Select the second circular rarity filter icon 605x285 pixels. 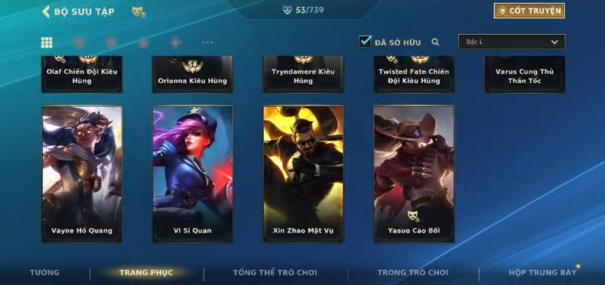click(x=111, y=43)
